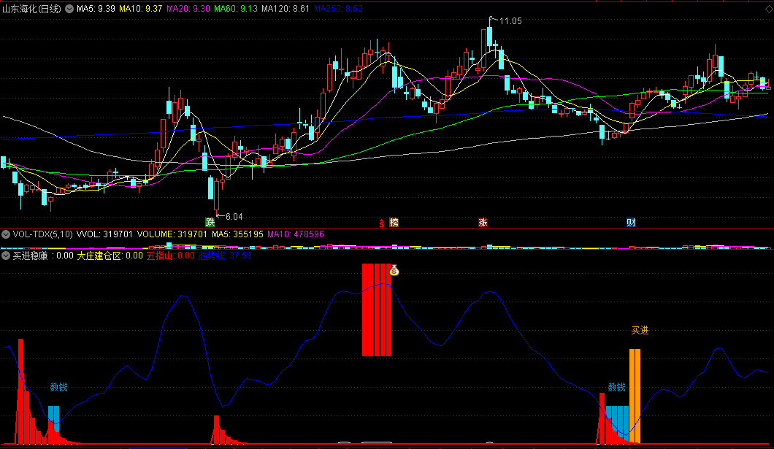Screen dimensions: 774x449
Task: Click the VVOL: 319701 value
Action: (104, 234)
